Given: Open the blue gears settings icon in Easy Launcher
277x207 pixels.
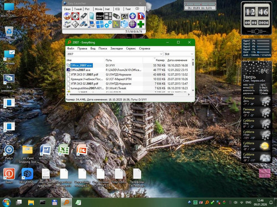Looking at the screenshot, I should [108, 24].
